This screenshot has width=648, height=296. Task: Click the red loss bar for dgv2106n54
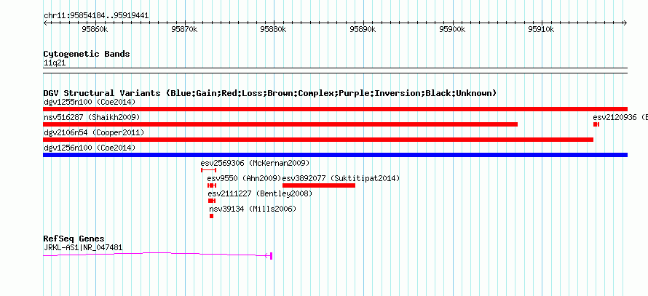point(318,140)
